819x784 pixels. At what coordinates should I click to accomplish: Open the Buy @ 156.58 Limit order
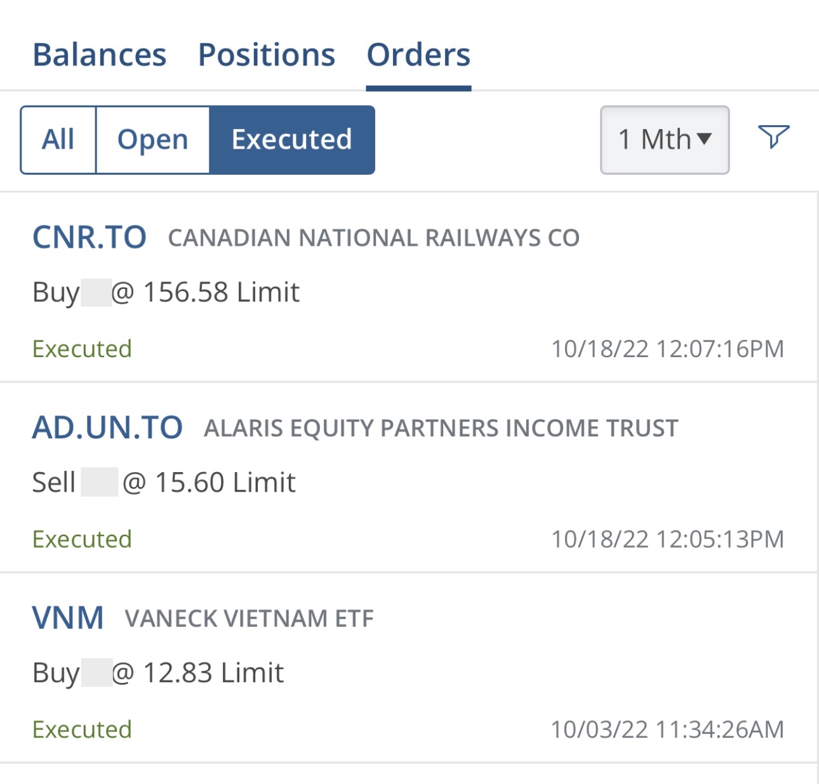[166, 293]
